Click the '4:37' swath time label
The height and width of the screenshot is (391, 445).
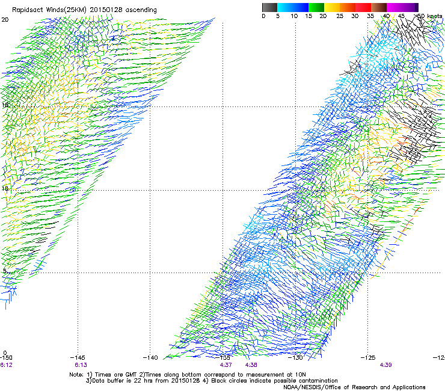point(226,365)
